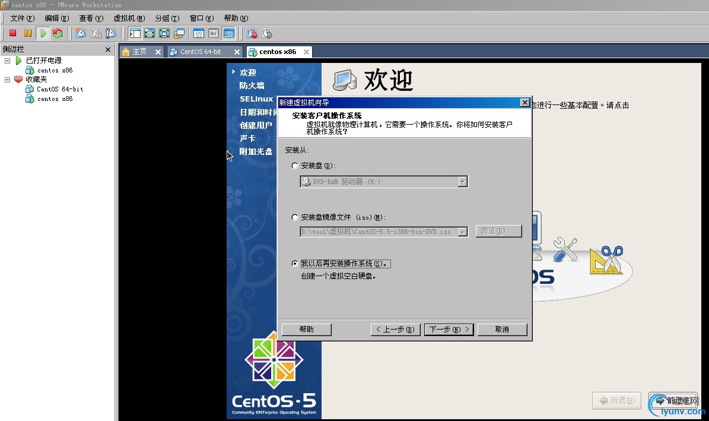Screen dimensions: 709x421
Task: Click the Summary View toolbar icon
Action: (x=199, y=33)
